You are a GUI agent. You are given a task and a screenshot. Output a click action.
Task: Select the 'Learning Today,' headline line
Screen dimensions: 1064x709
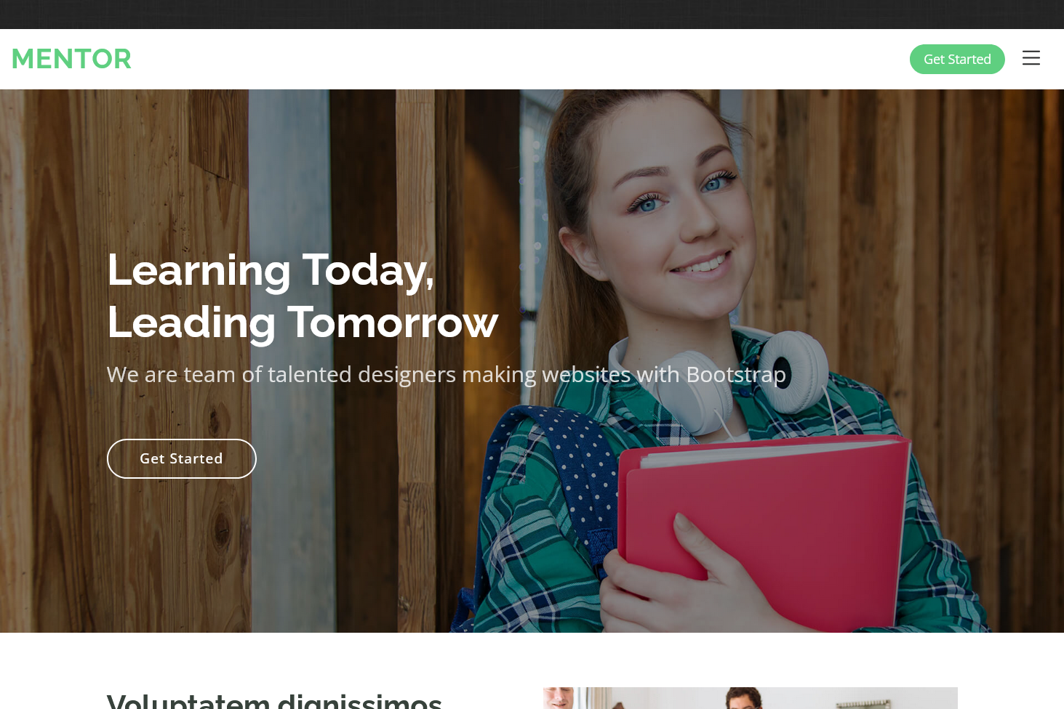tap(271, 270)
